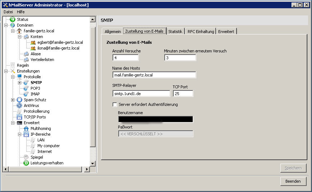Click the POP3 protocol icon

26,88
